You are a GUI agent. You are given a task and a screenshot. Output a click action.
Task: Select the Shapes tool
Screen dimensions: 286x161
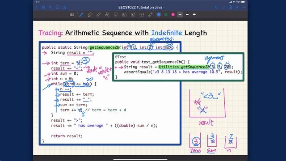tap(107, 15)
